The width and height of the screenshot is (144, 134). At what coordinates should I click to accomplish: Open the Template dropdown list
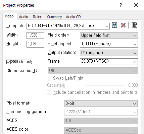(x=68, y=26)
